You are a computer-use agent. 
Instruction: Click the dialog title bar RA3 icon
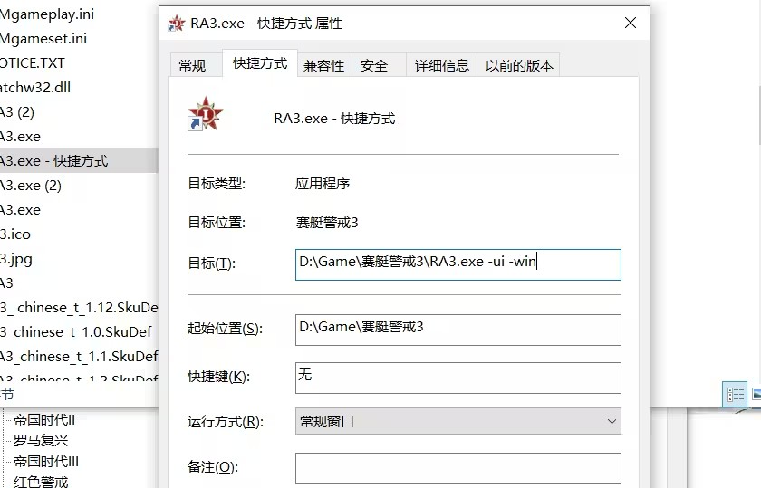pyautogui.click(x=176, y=24)
